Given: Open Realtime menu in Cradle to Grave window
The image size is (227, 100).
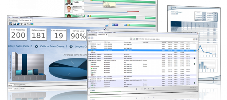Looking at the screenshot, I should [101, 32].
